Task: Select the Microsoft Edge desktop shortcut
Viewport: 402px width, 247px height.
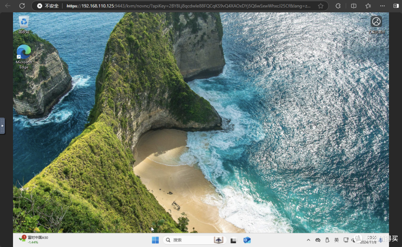Action: coord(24,57)
